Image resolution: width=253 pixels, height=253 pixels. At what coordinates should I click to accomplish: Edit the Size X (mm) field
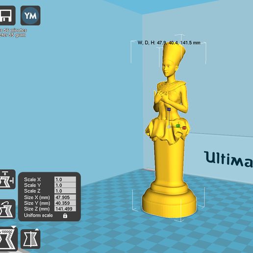[65, 197]
